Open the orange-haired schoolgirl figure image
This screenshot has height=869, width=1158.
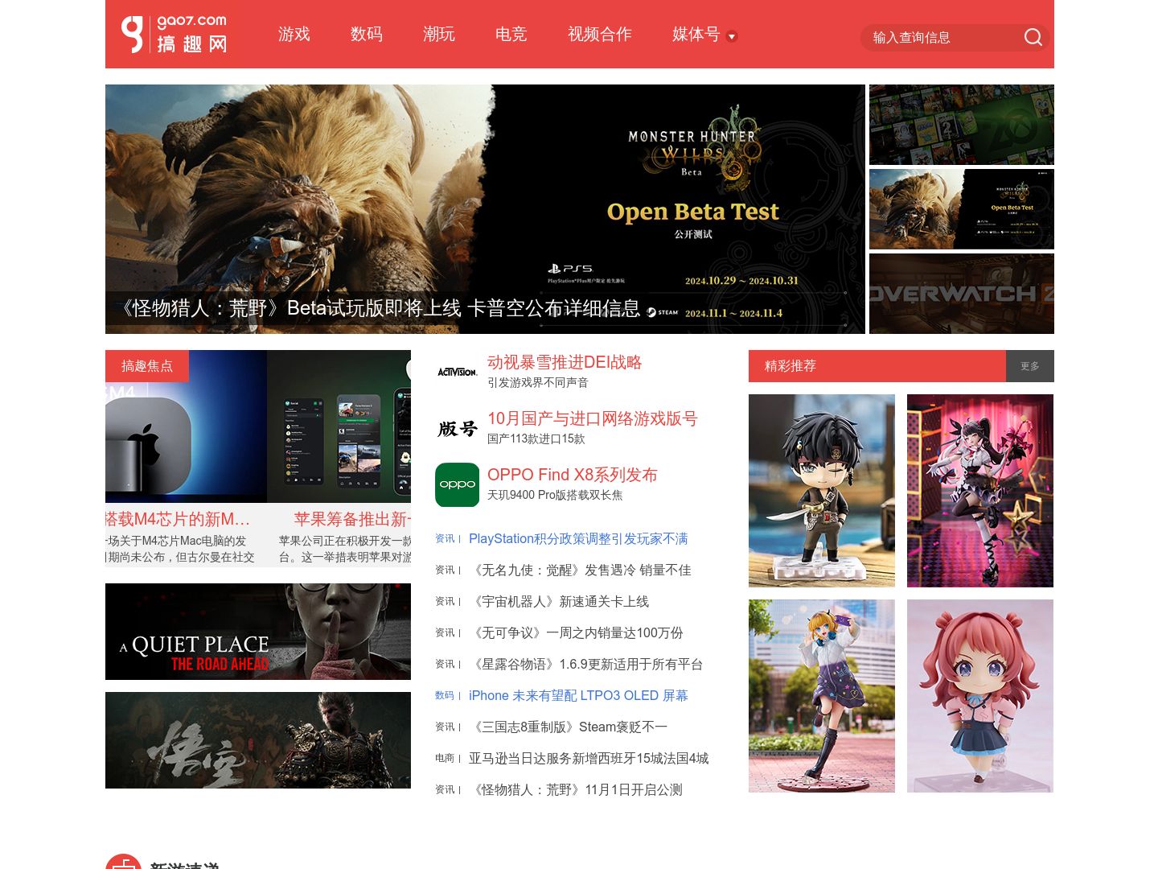(822, 696)
